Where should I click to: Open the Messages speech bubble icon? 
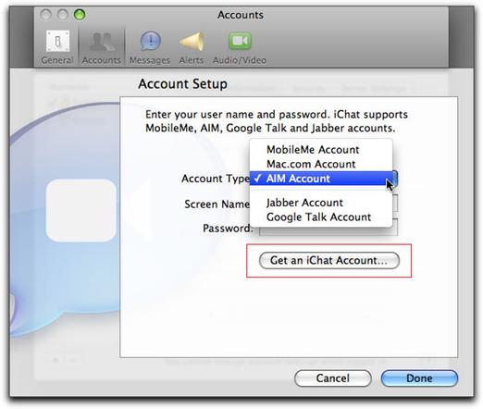[x=150, y=41]
